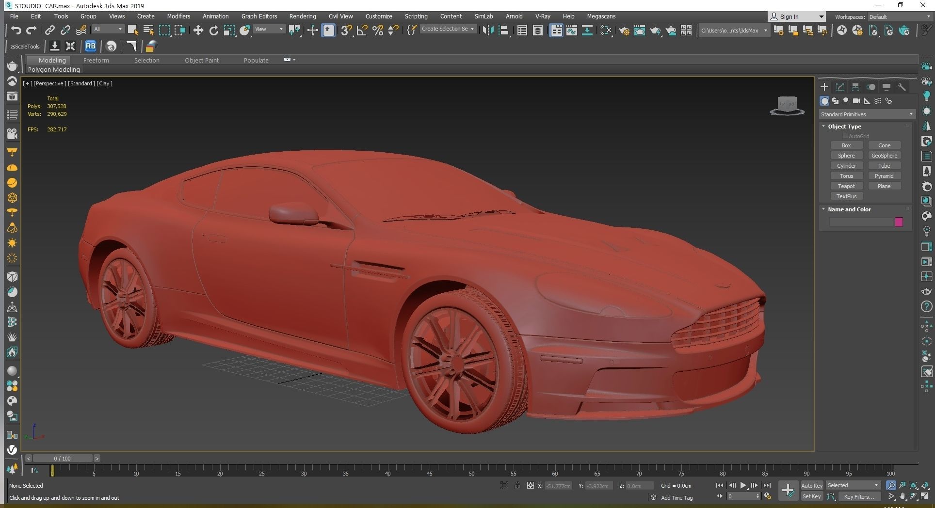935x508 pixels.
Task: Toggle the Ribbon display button in toolbar
Action: point(556,30)
